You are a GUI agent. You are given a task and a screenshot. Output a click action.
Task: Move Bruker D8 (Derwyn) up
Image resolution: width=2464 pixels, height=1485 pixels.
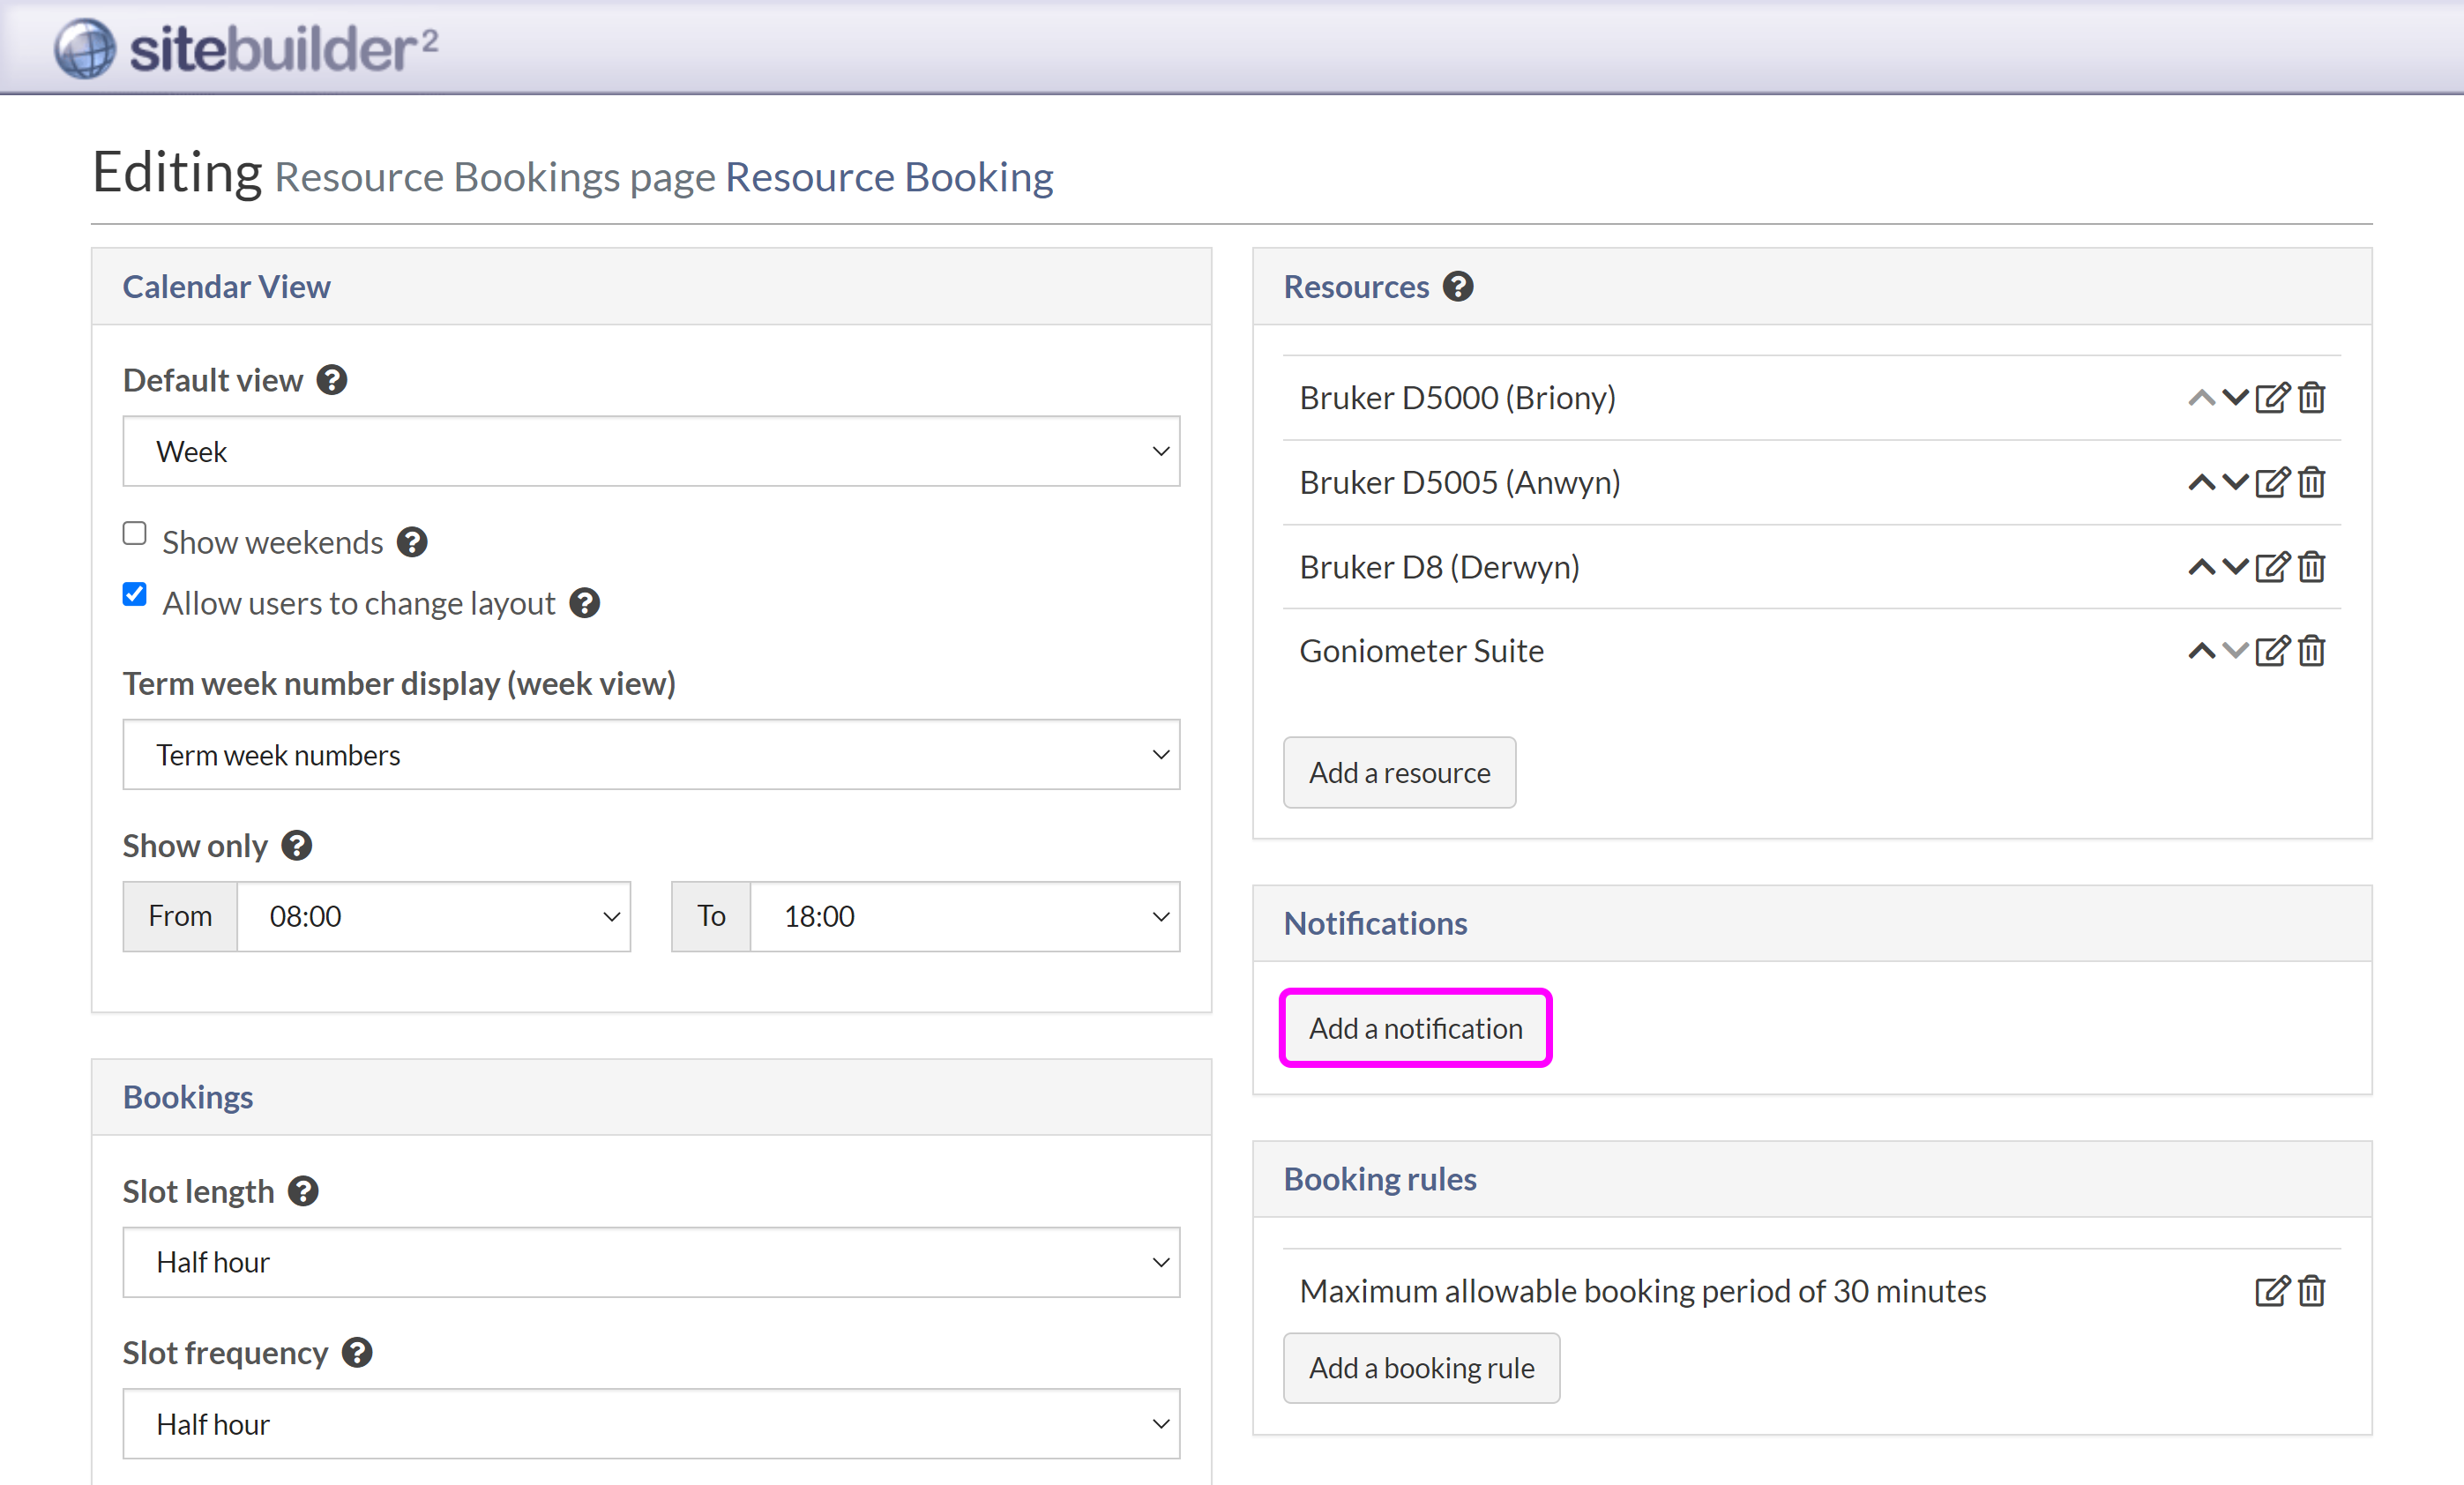point(2200,567)
